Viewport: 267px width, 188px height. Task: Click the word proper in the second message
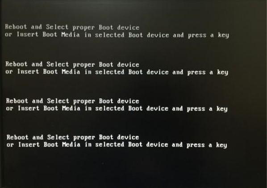[x=84, y=65]
